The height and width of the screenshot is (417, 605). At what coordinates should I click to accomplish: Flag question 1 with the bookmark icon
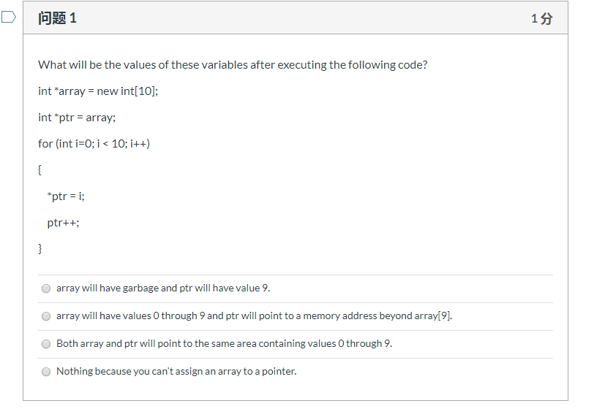pyautogui.click(x=9, y=17)
